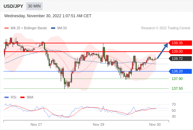Click the RSI 70 level label
193x130 pixels.
coord(174,104)
